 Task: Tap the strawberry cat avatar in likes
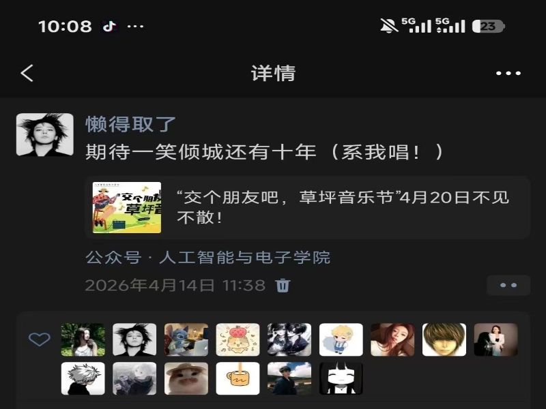[x=238, y=339]
